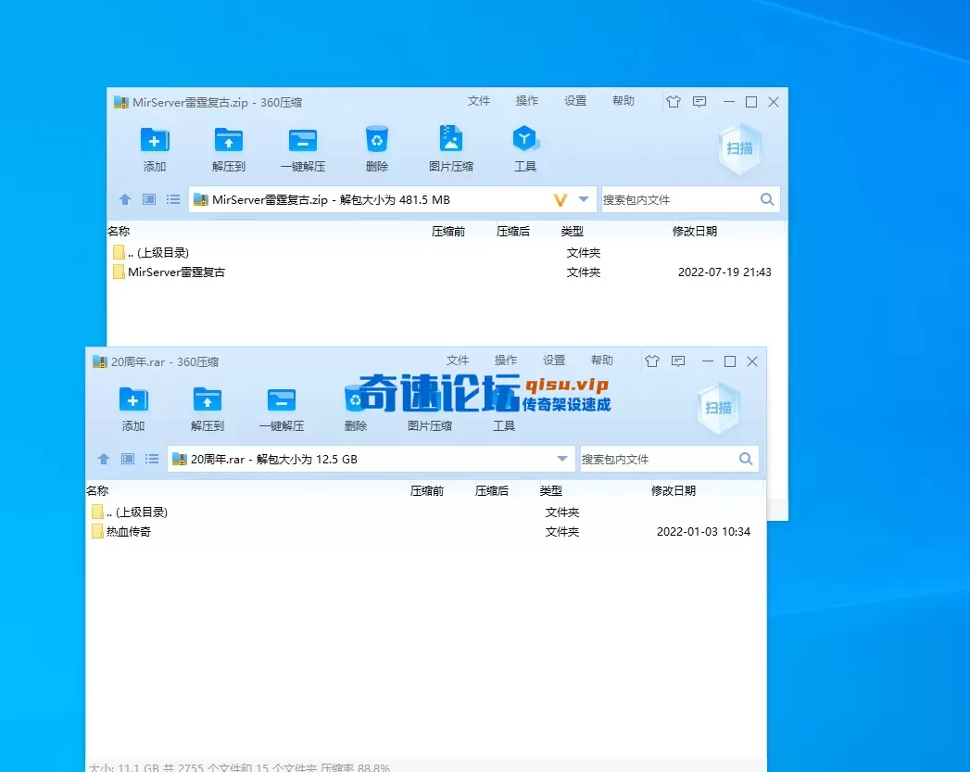
Task: Click the feedback bubble icon in the title bar
Action: [699, 102]
